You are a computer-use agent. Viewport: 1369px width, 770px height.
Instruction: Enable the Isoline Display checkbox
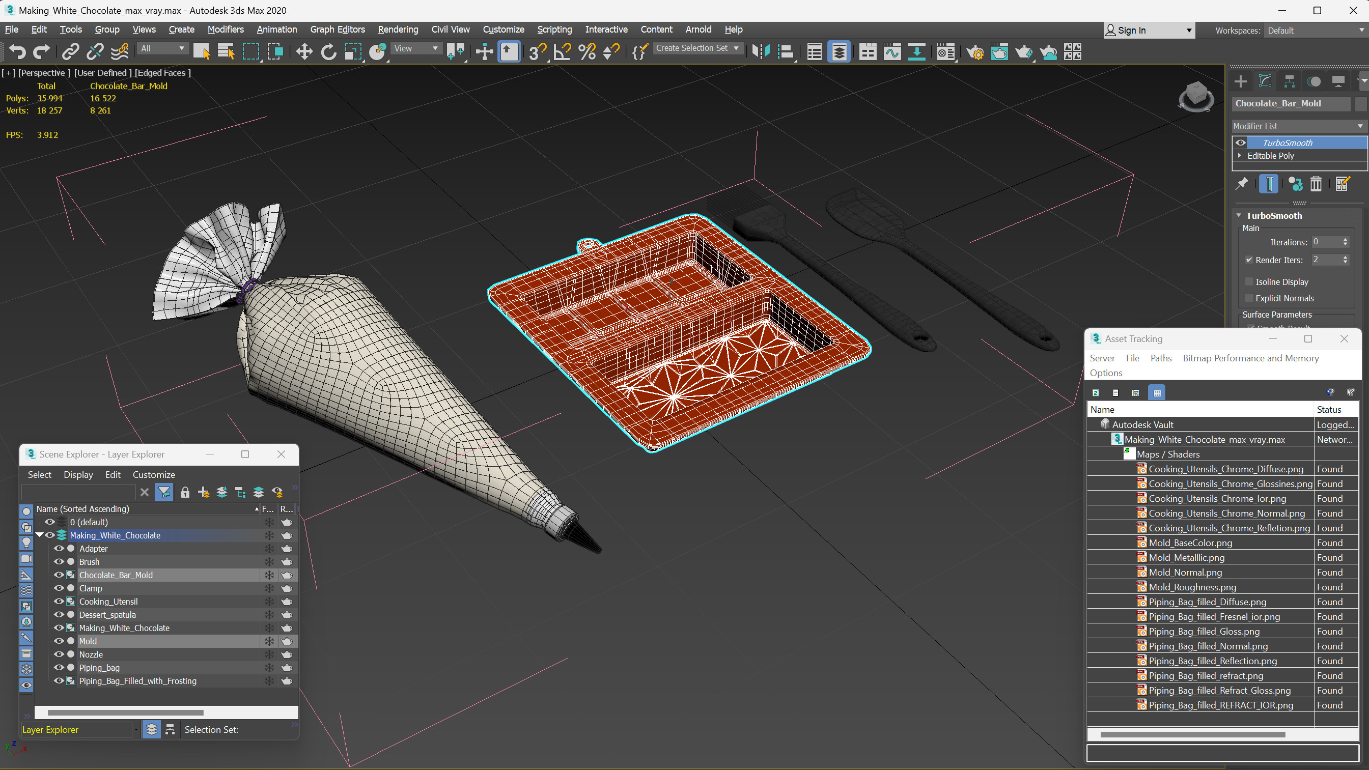[1249, 281]
